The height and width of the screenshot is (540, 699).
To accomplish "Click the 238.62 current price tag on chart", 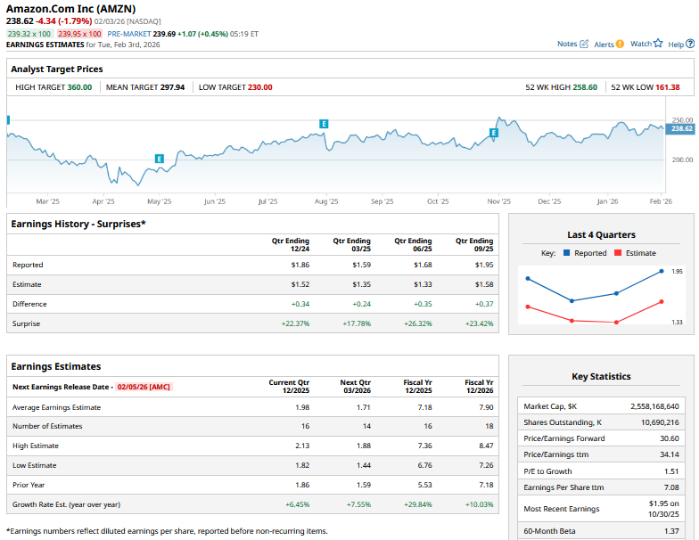I will [x=681, y=128].
